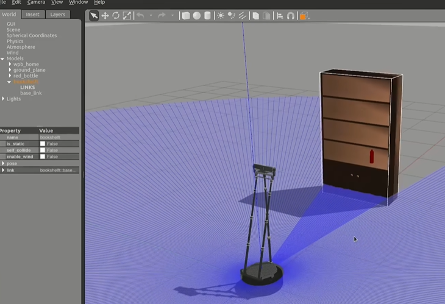
Task: Select Physics in the world tree
Action: coord(15,41)
